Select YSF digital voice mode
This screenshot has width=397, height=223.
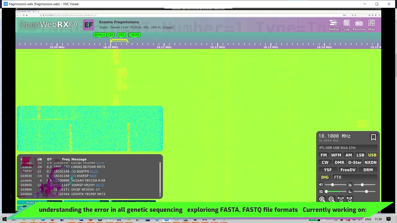[328, 170]
